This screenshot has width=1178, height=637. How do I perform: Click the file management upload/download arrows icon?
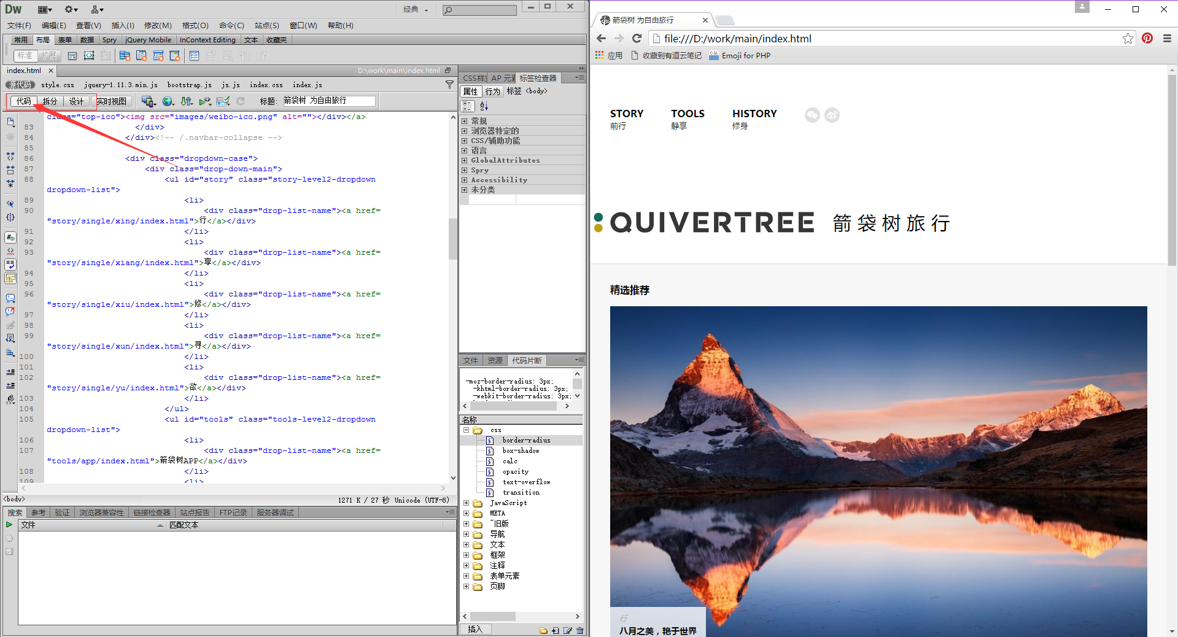coord(187,101)
